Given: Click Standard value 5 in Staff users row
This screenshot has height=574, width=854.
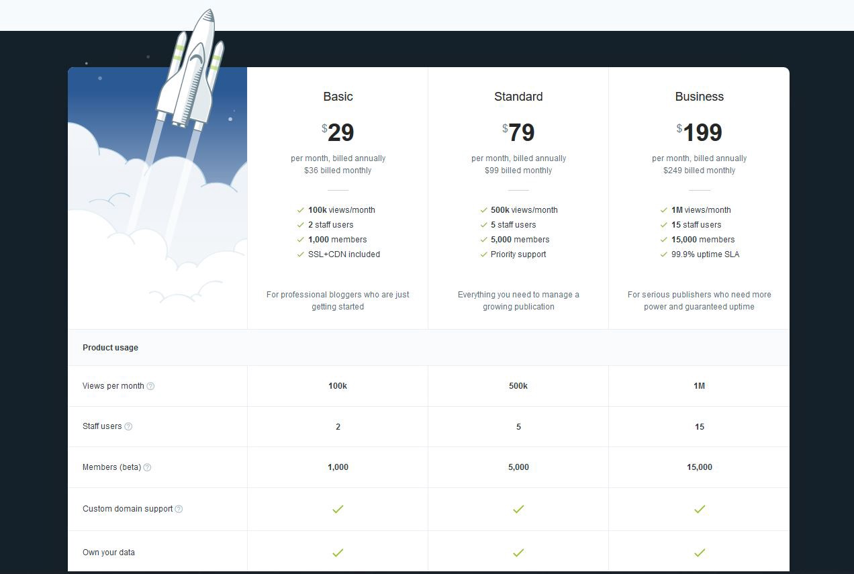Looking at the screenshot, I should coord(518,427).
